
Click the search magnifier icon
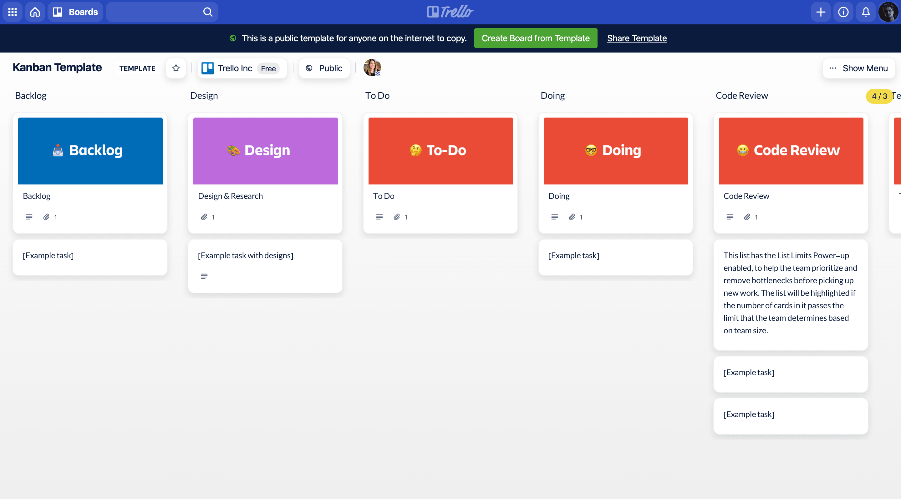pyautogui.click(x=208, y=12)
